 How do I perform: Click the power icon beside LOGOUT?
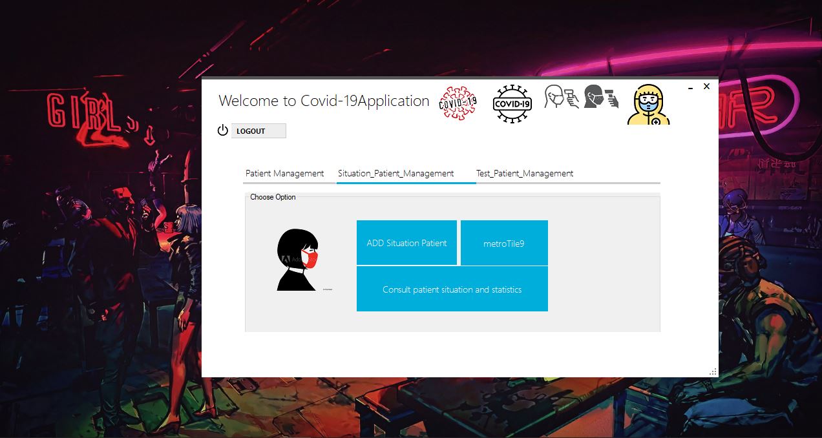point(223,130)
